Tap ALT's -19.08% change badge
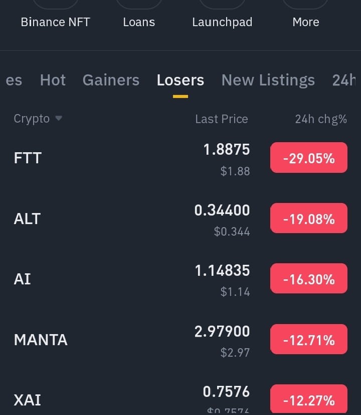The width and height of the screenshot is (361, 415). 309,219
